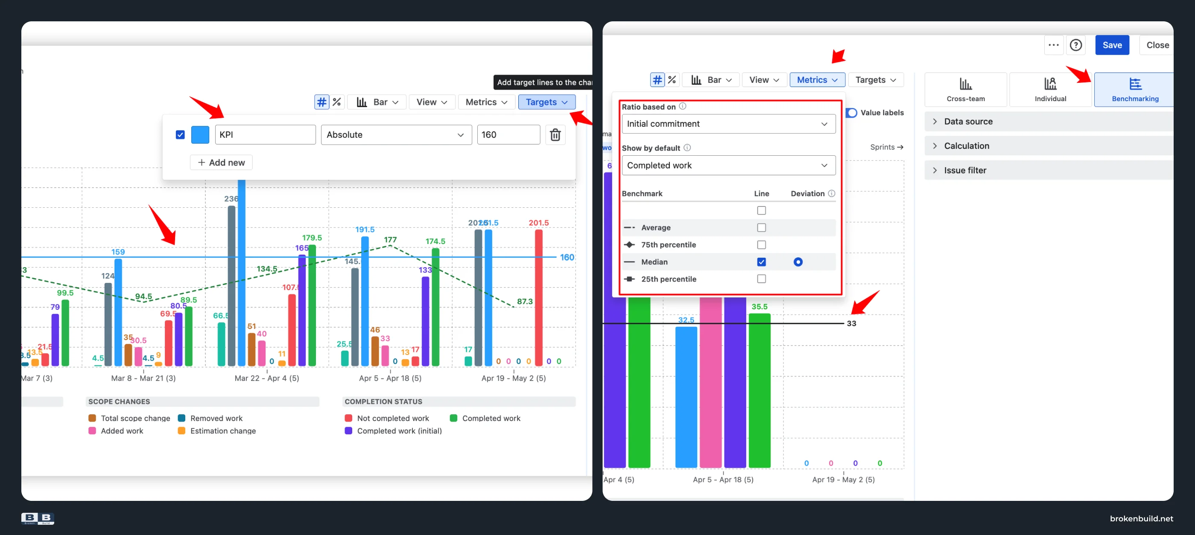The image size is (1195, 535).
Task: Open View dropdown in right panel toolbar
Action: 764,80
